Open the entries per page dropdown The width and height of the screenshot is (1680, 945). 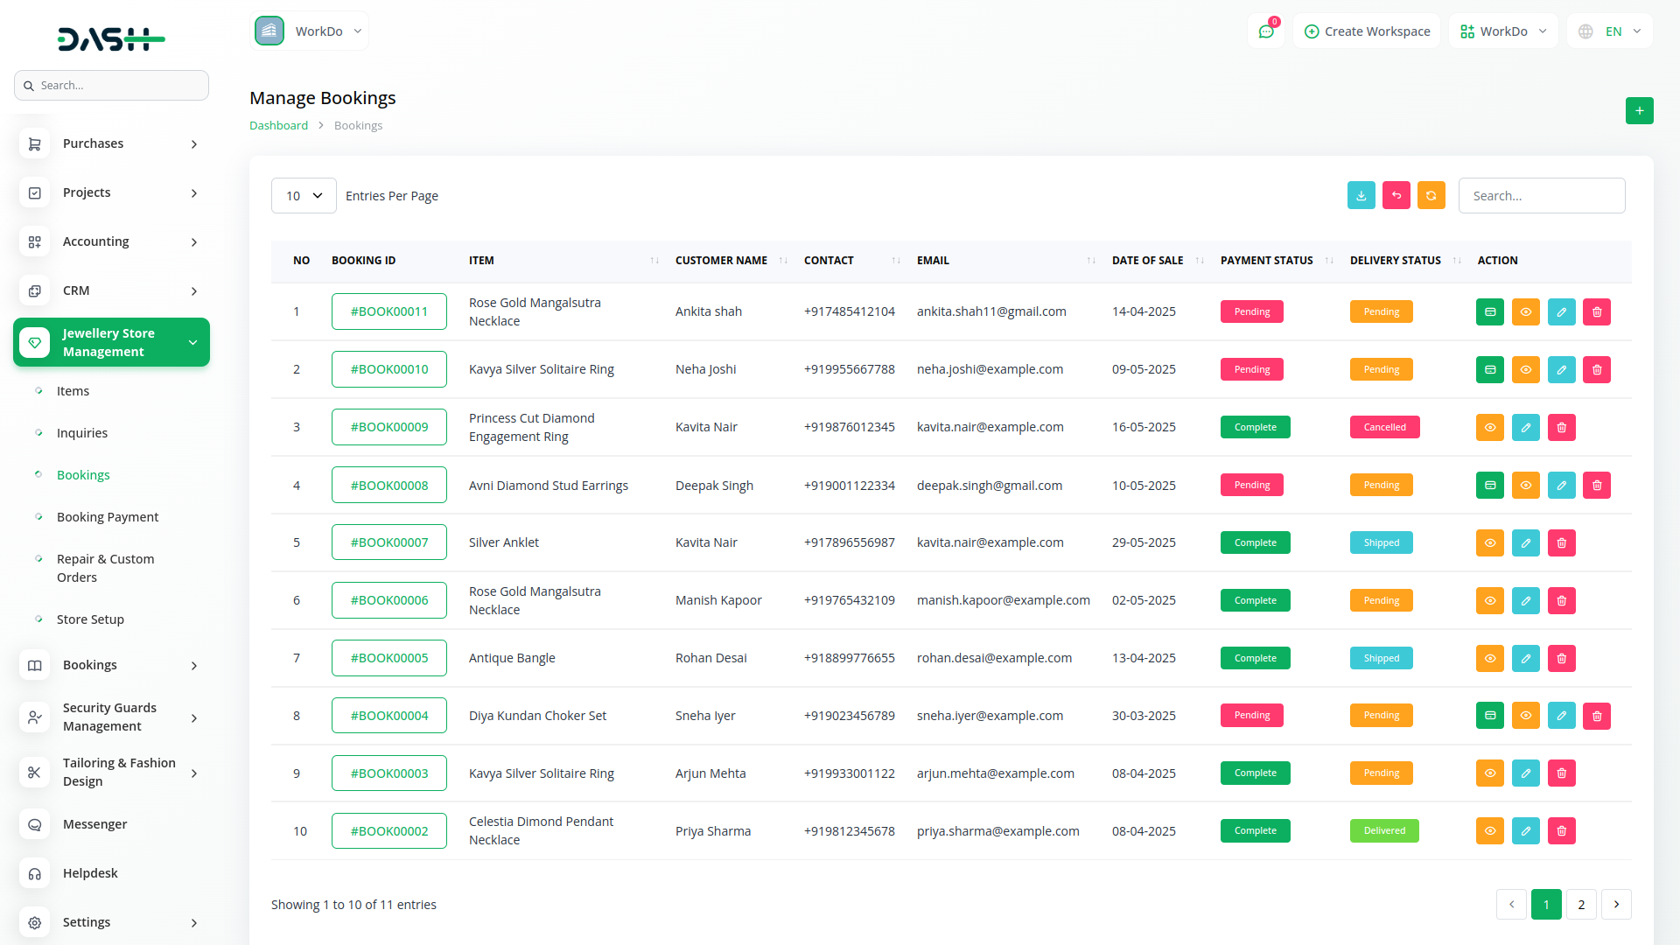[x=304, y=196]
